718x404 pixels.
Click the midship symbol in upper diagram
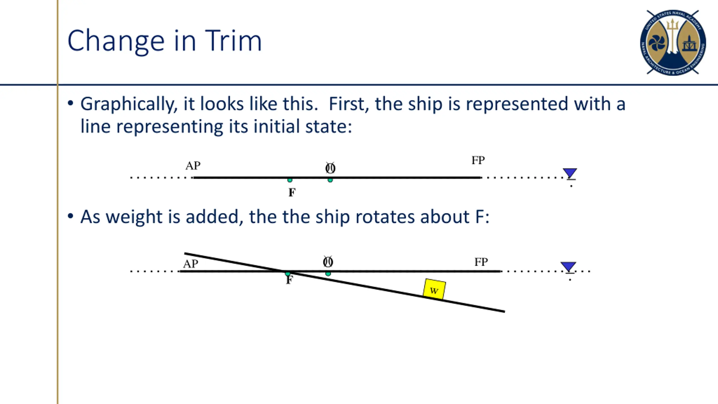point(330,168)
